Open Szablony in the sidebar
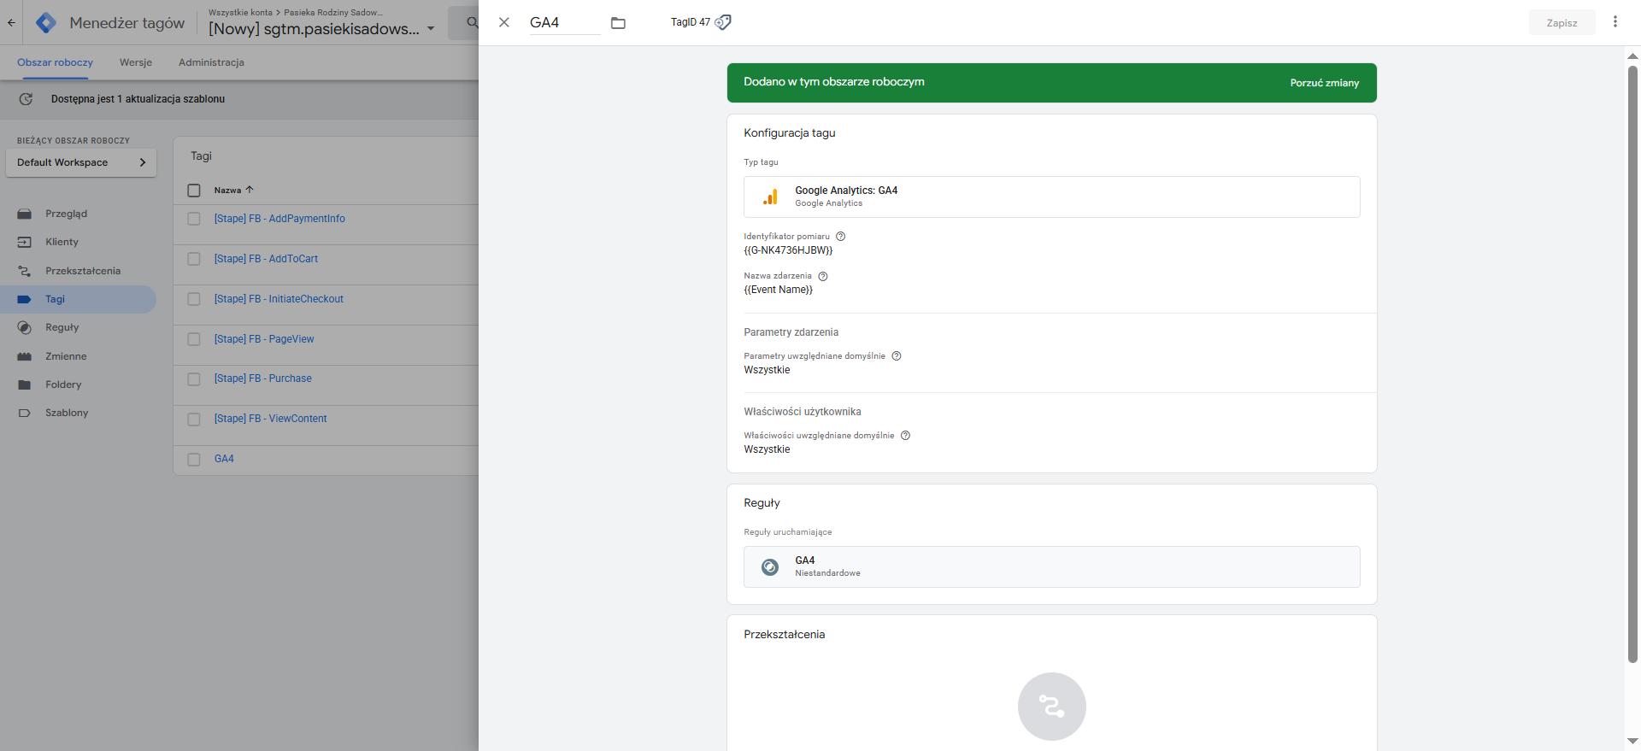The image size is (1641, 751). tap(67, 413)
